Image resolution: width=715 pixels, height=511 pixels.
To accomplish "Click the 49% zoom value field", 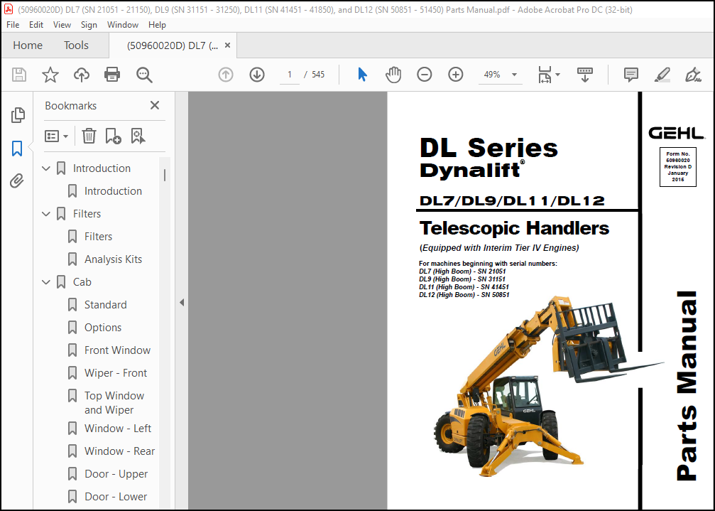I will (492, 75).
